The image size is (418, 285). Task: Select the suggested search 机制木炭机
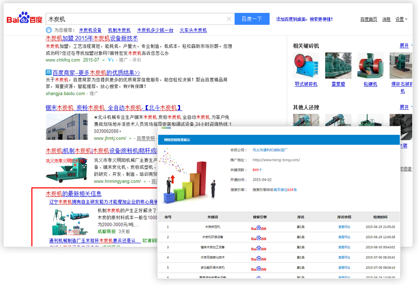119,30
